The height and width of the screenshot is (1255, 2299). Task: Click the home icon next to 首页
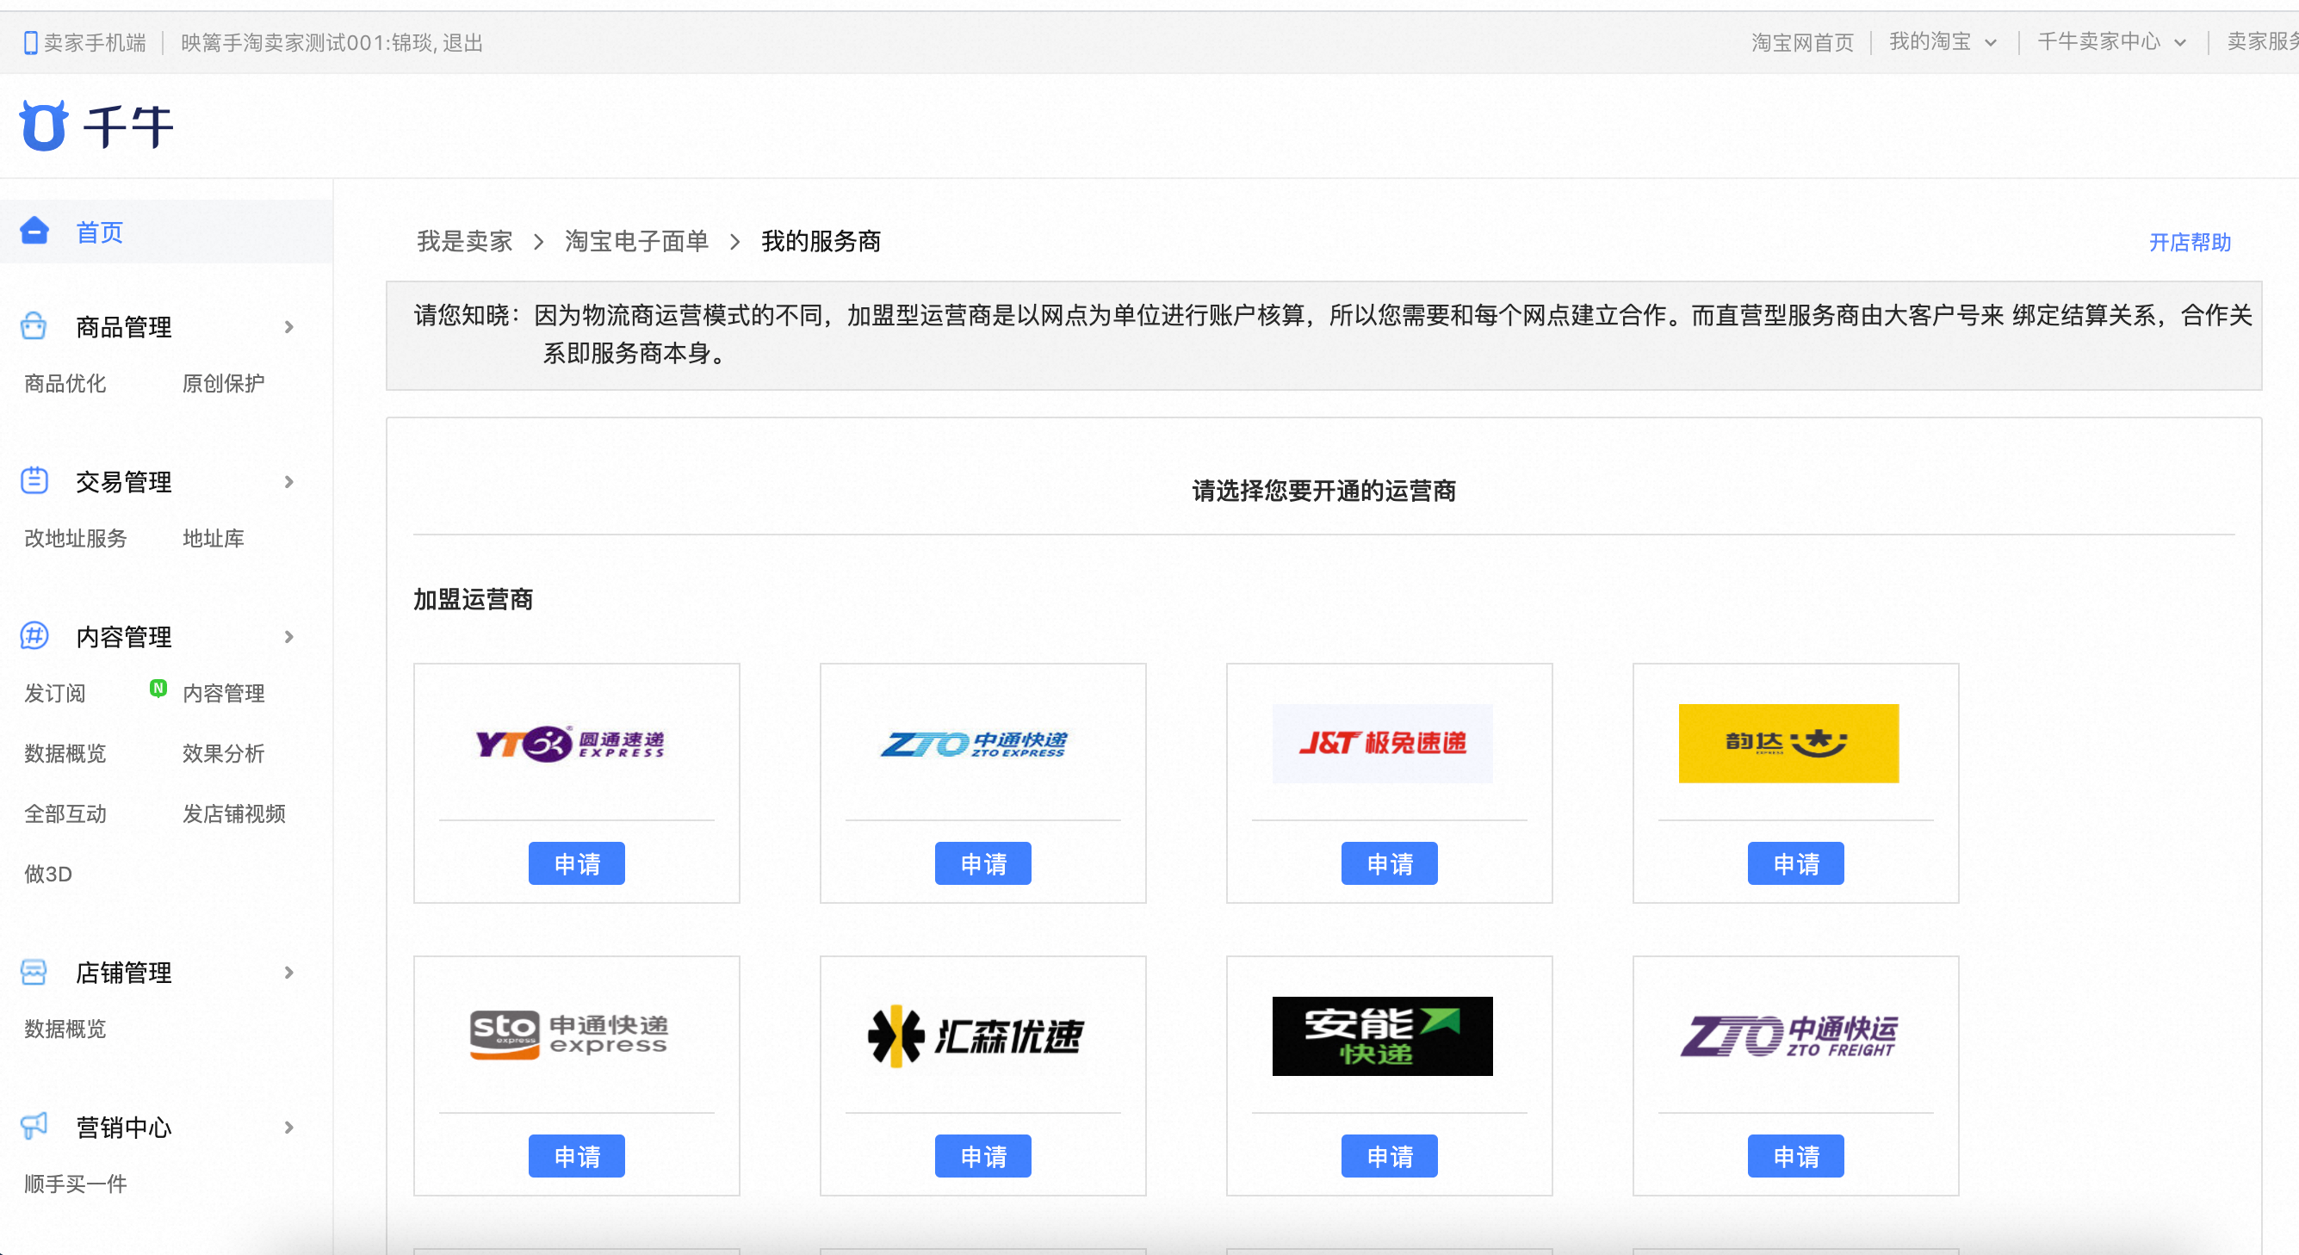click(34, 231)
